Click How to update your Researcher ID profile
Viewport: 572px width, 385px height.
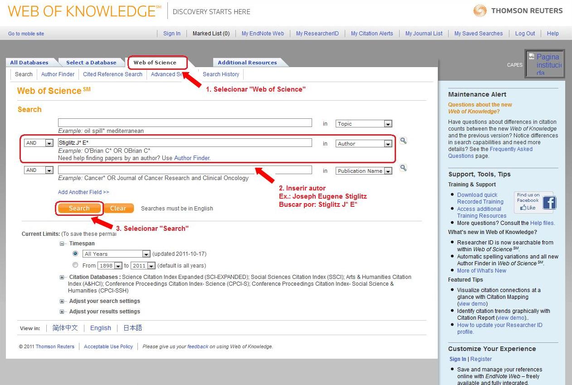[499, 328]
